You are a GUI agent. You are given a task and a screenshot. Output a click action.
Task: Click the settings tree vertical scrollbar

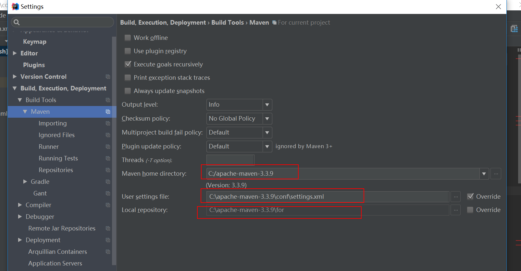[x=114, y=151]
